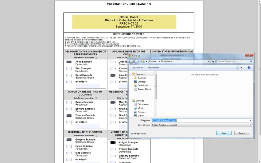Viewport: 261px width, 163px height.
Task: Click Downloads in the address breadcrumb
Action: pyautogui.click(x=166, y=61)
